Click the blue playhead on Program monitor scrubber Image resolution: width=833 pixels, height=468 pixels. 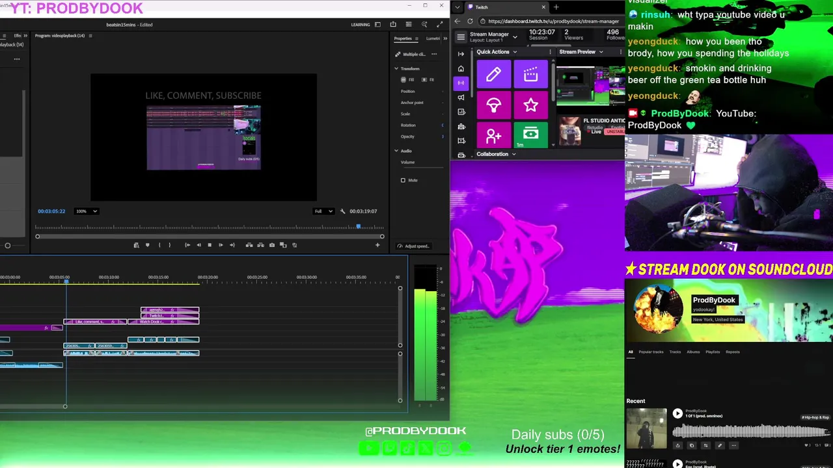point(359,226)
